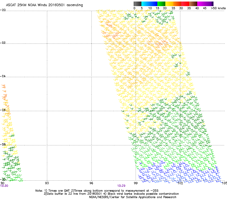Click the cyan-blue 5-15 knots legend segment
227x199 pixels.
coord(149,4)
